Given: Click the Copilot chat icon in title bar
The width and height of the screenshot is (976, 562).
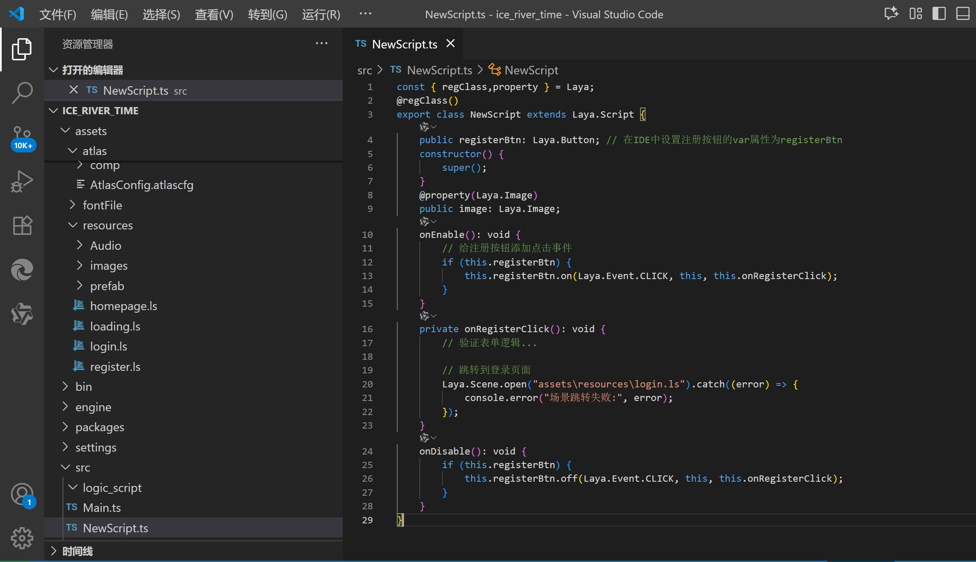Looking at the screenshot, I should coord(891,14).
